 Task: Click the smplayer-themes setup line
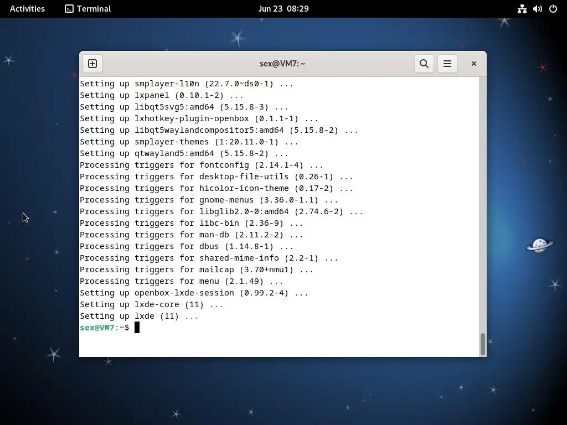(x=189, y=142)
